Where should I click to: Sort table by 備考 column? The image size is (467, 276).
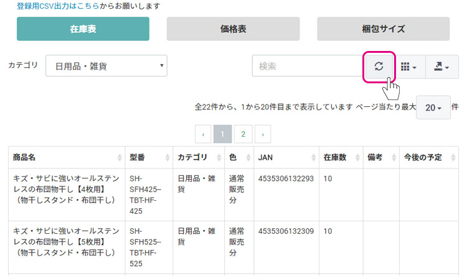(x=381, y=157)
